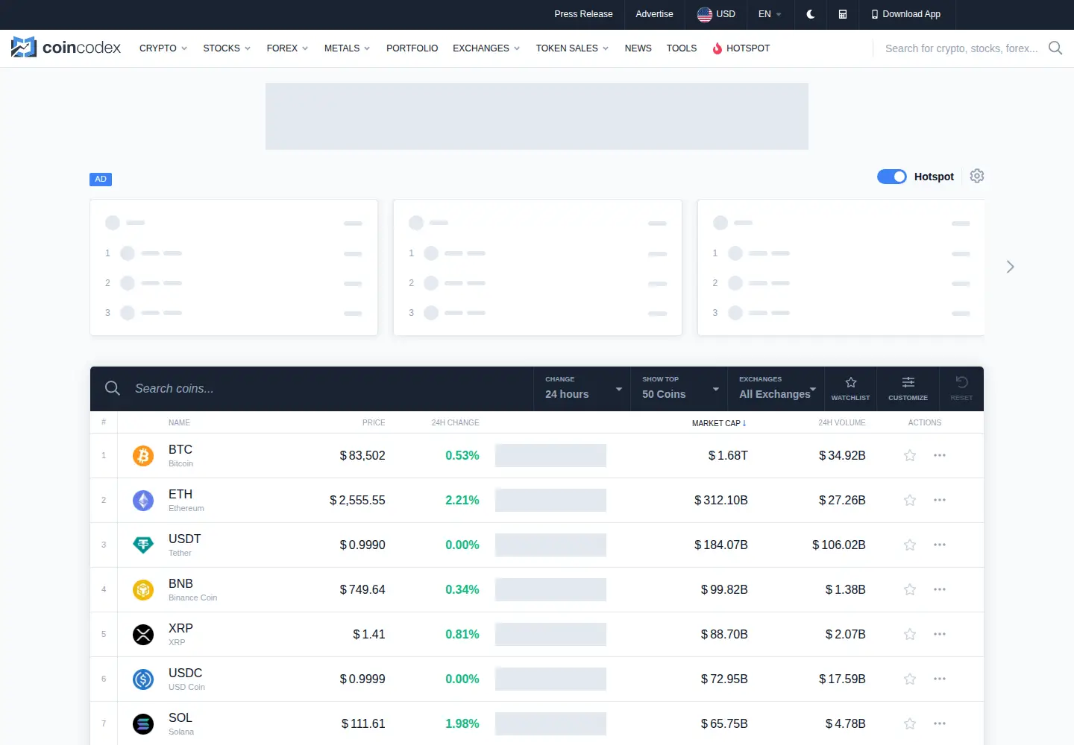The image size is (1074, 745).
Task: Open the Show Top 50 Coins dropdown
Action: (679, 388)
